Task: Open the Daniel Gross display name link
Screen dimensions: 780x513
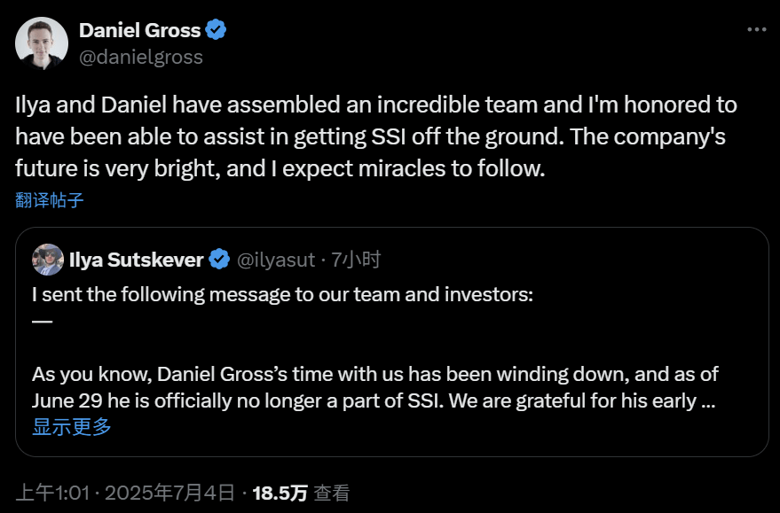Action: click(x=140, y=30)
